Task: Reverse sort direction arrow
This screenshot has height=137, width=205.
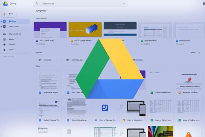Action: 199,53
